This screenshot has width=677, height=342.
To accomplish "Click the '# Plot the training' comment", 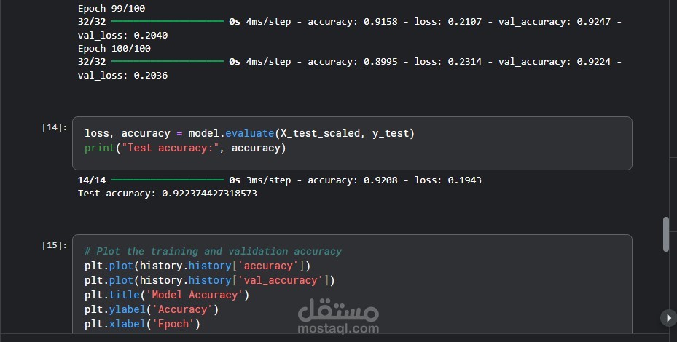I will [214, 252].
